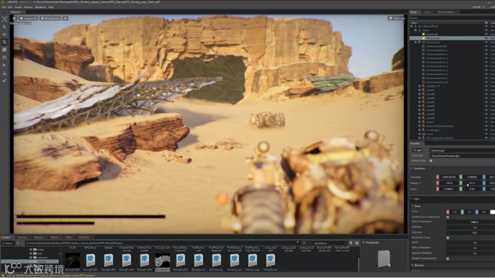Viewport: 495px width, 278px height.
Task: Toggle Disable Fog Interaction checkbox
Action: click(448, 258)
